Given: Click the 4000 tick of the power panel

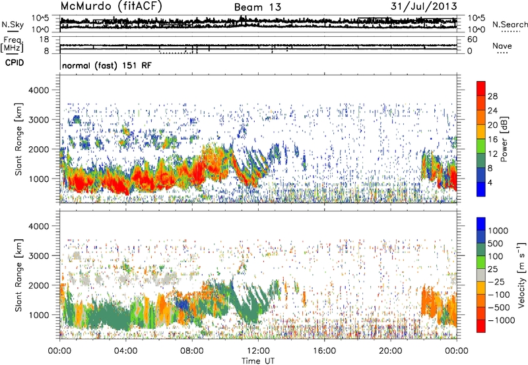Looking at the screenshot, I should point(38,90).
